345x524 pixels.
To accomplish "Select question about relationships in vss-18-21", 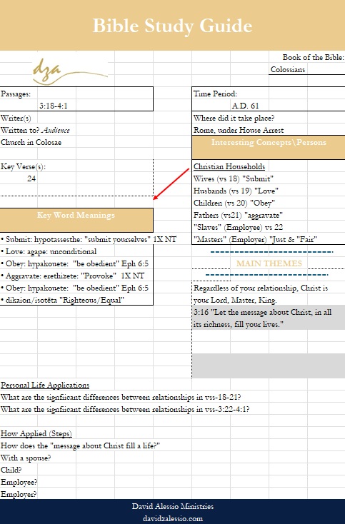I will (121, 398).
